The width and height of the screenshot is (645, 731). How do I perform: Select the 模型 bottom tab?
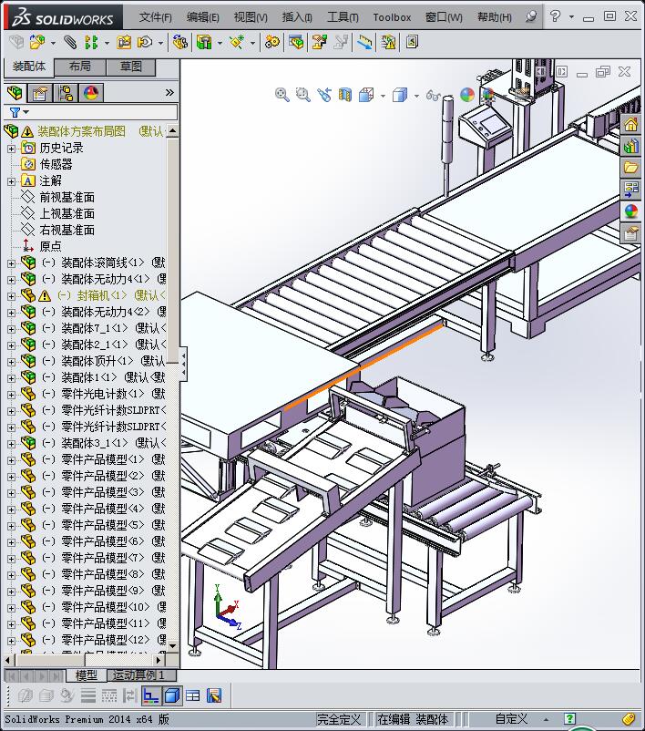pos(87,675)
